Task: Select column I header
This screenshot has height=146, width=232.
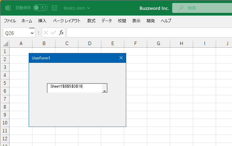Action: click(x=205, y=43)
